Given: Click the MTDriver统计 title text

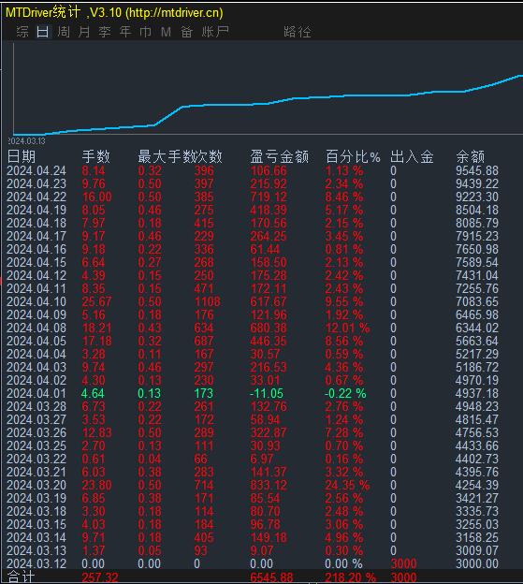Looking at the screenshot, I should (43, 12).
